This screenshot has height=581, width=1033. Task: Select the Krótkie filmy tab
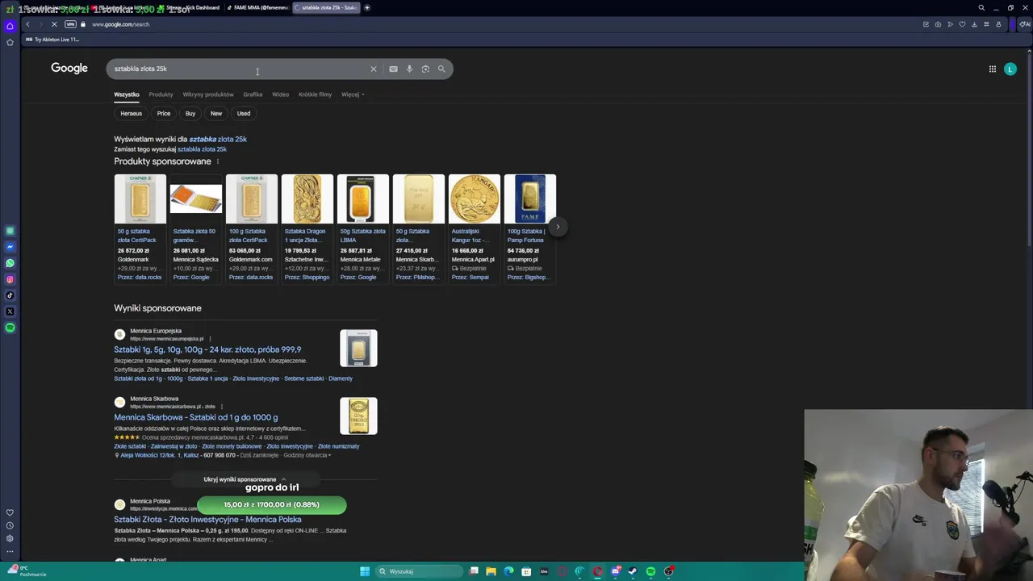click(x=315, y=94)
